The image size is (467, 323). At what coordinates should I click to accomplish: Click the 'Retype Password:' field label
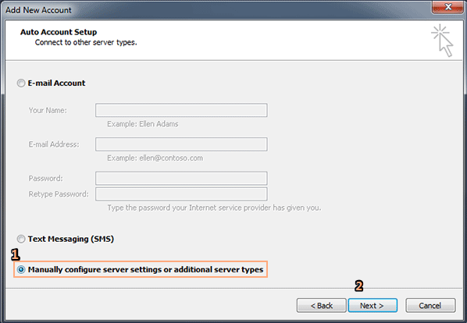tap(59, 194)
